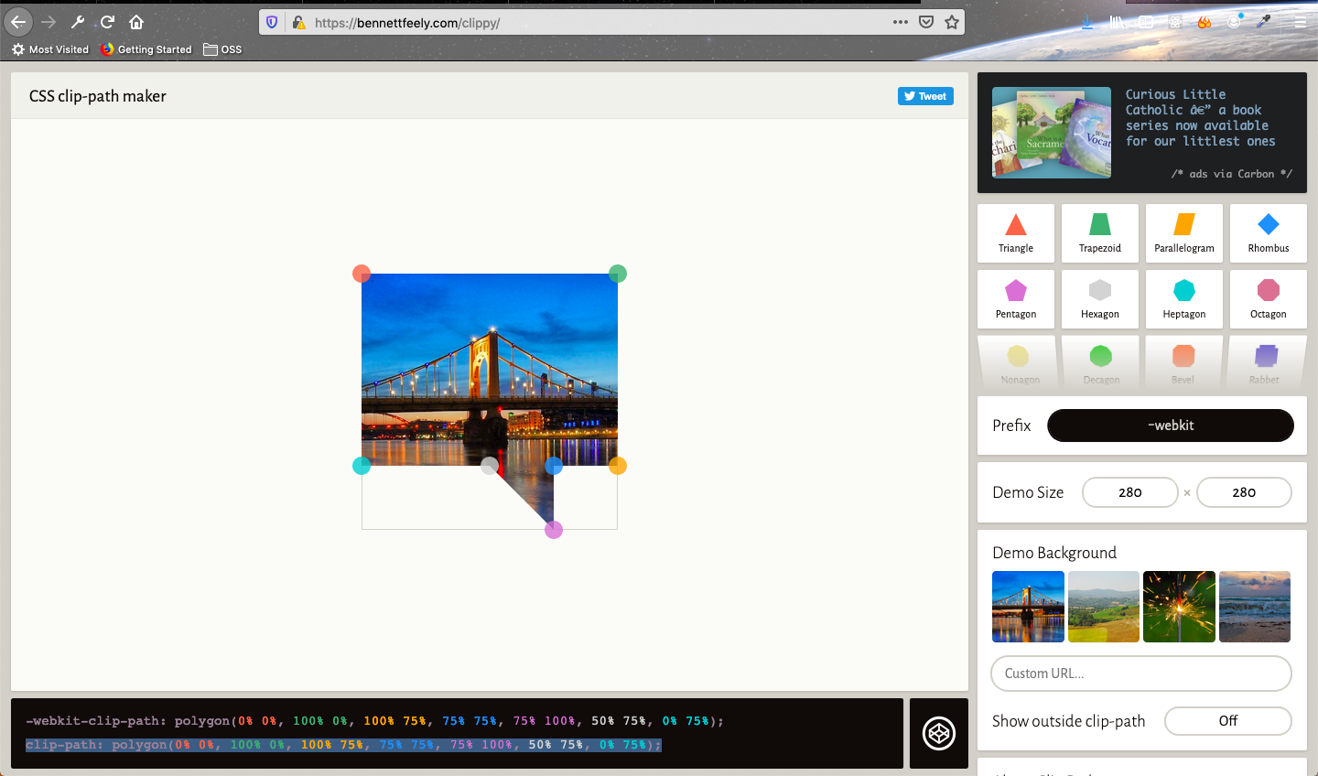Click the gray polygon handle point
The width and height of the screenshot is (1318, 776).
(490, 466)
